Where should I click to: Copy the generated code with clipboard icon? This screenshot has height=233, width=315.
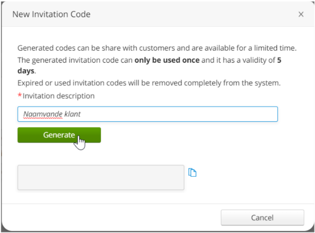pyautogui.click(x=192, y=173)
